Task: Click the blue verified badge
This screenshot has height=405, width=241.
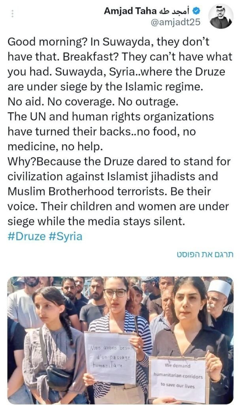Action: click(x=197, y=11)
